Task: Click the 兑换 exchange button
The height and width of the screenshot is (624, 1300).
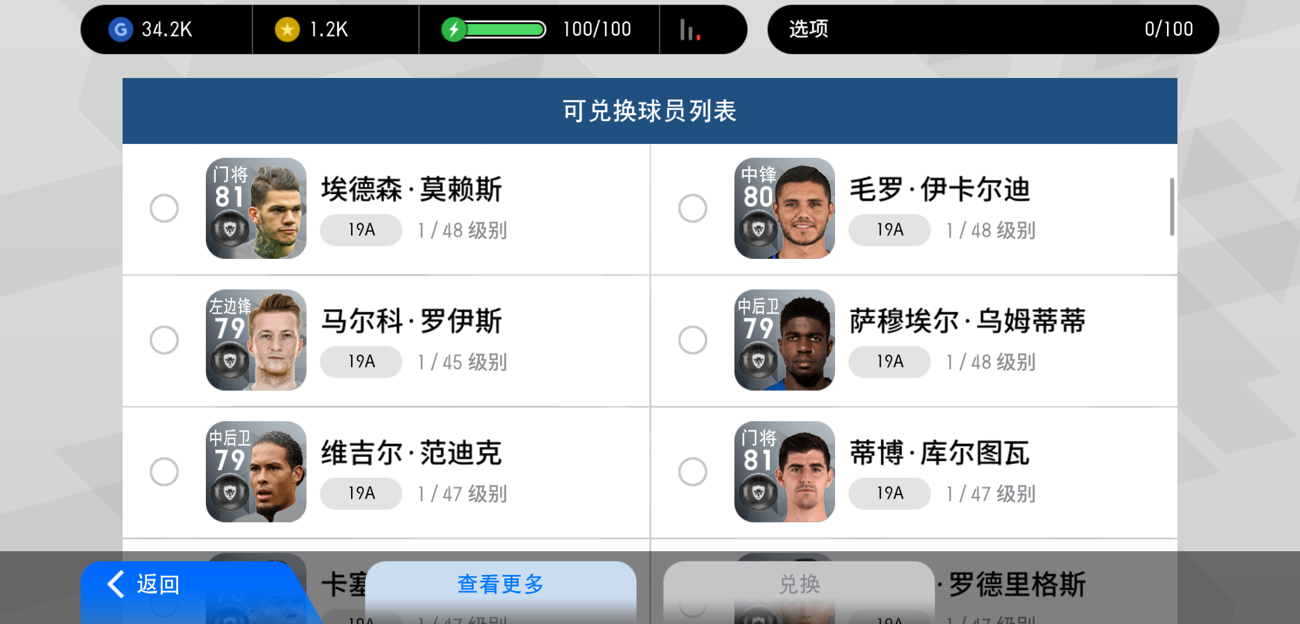Action: pos(799,585)
